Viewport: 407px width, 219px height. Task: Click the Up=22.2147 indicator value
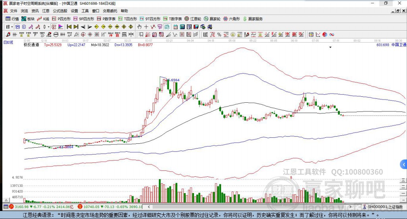coord(76,45)
